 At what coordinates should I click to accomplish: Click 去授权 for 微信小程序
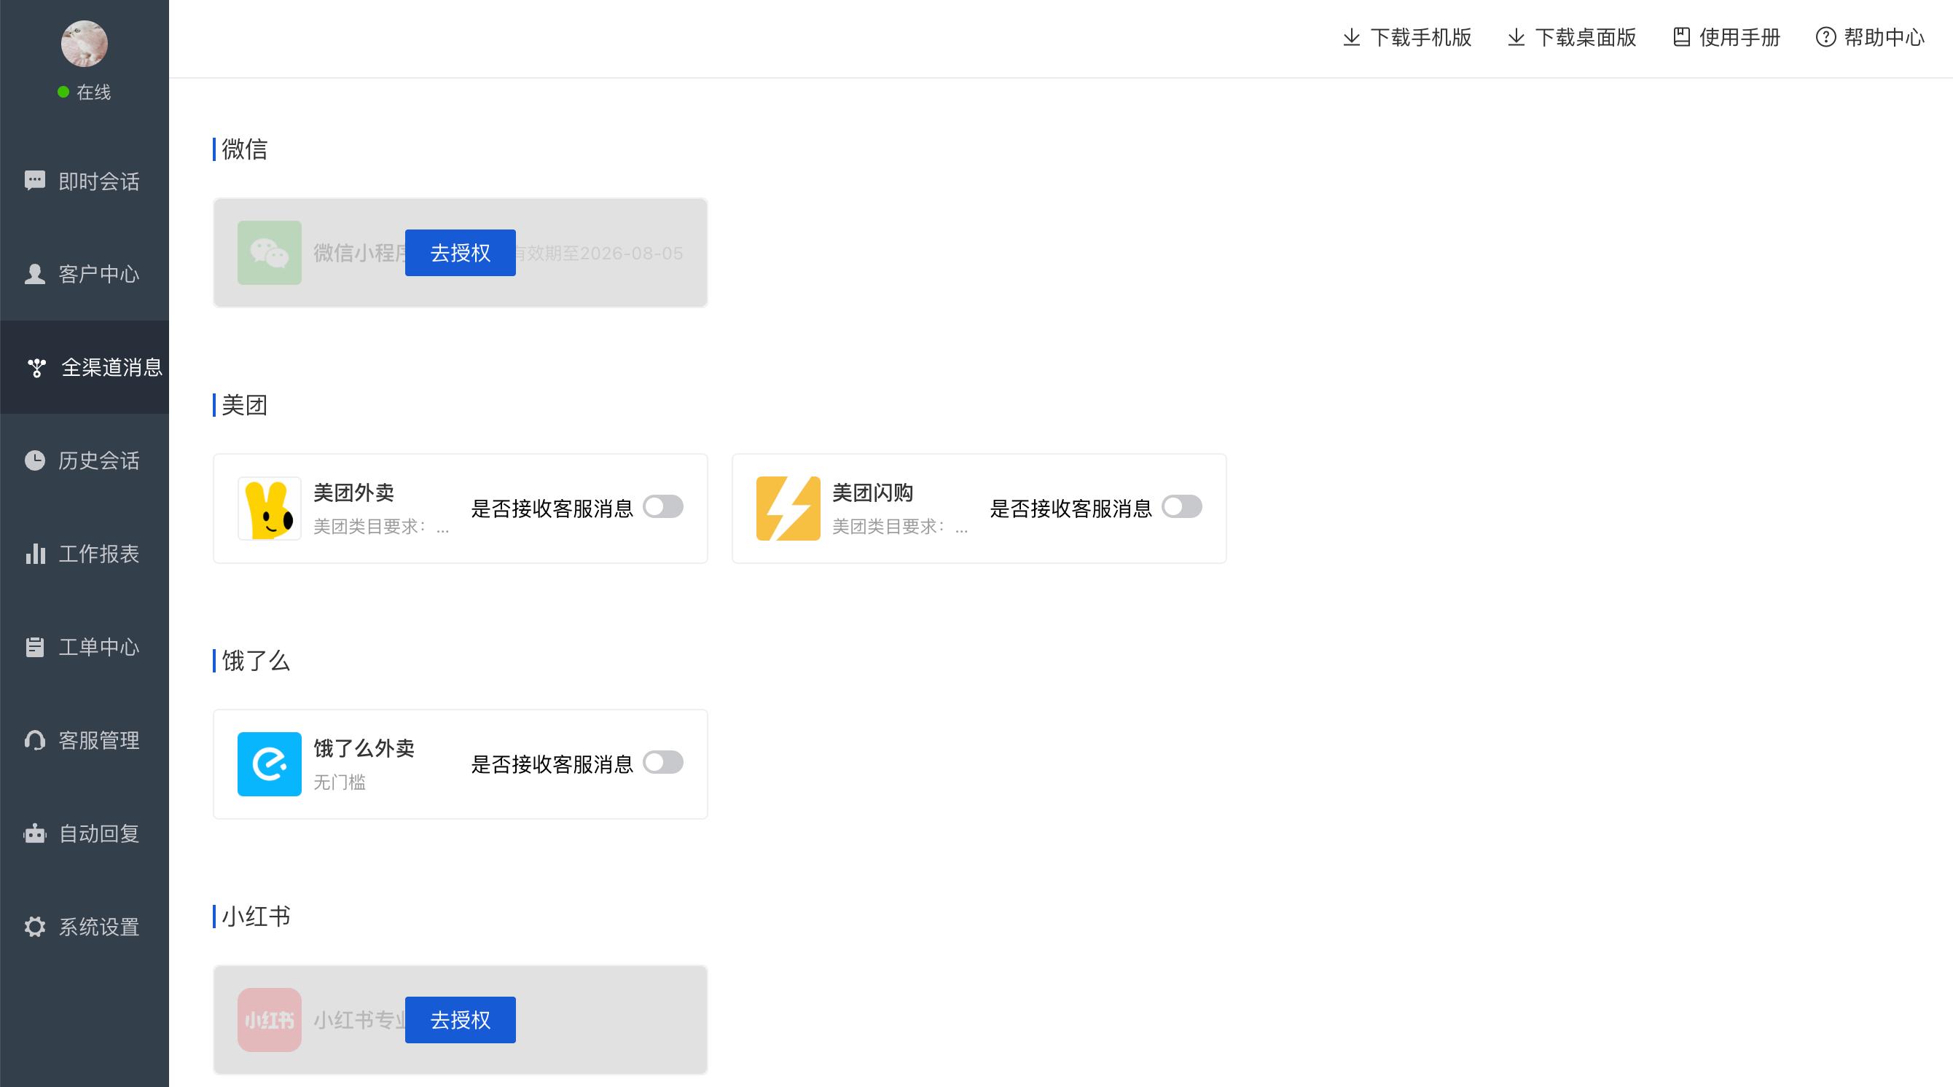[x=461, y=252]
